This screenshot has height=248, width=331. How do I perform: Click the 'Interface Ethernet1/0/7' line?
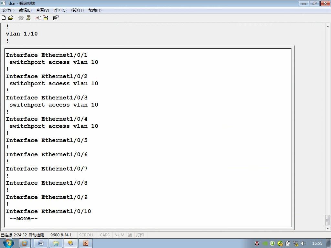(x=47, y=169)
